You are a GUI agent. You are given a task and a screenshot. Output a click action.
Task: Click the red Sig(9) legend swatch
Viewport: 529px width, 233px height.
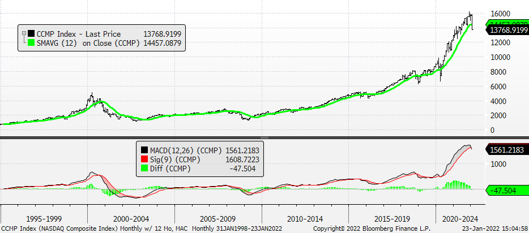click(144, 159)
